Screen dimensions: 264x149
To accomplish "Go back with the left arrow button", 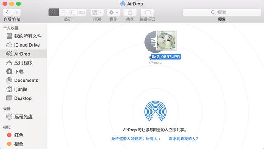I will (7, 12).
